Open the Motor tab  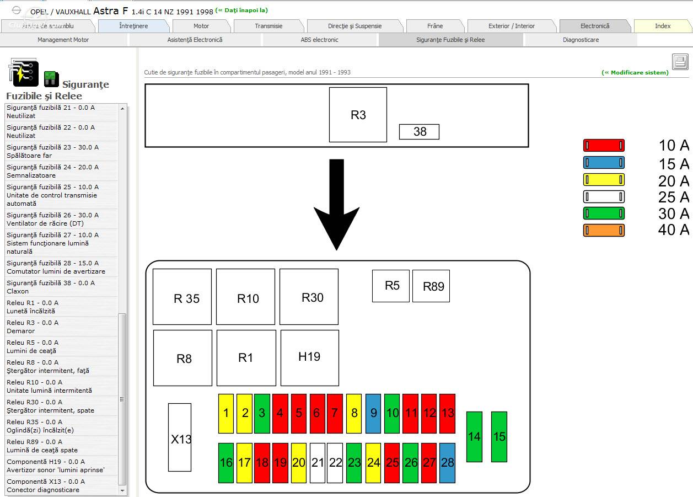201,26
